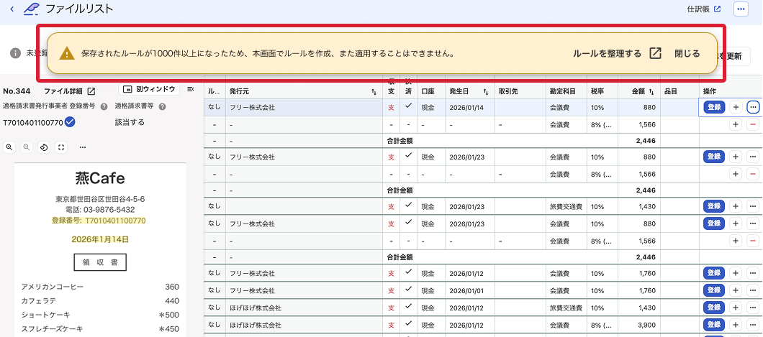
Task: Select the 発行元 cell of the 2026/01/14 row
Action: pyautogui.click(x=304, y=107)
